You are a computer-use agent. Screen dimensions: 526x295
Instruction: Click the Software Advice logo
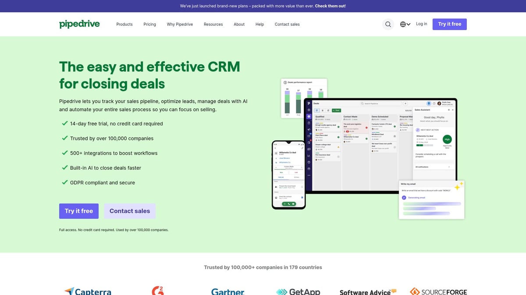pos(368,292)
